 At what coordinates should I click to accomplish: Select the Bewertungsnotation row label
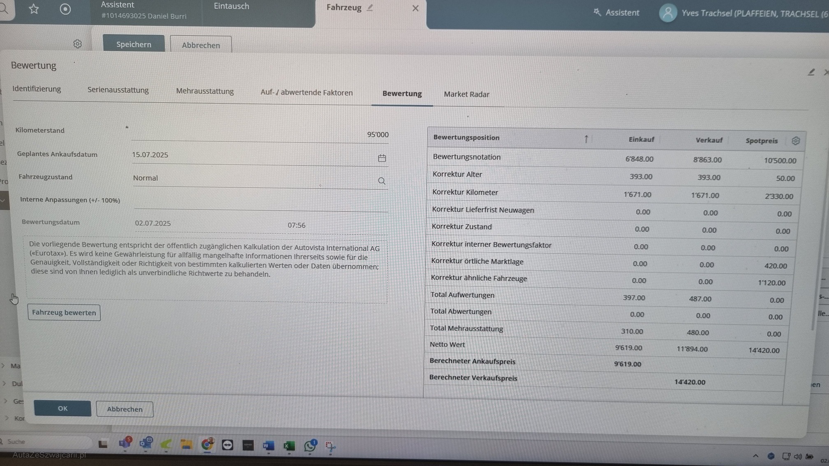pyautogui.click(x=466, y=157)
